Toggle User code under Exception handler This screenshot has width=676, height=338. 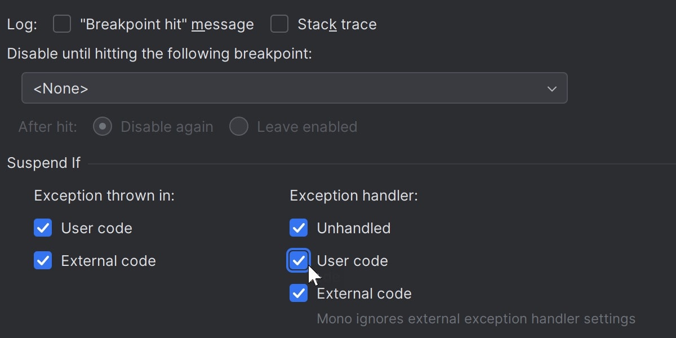coord(299,261)
